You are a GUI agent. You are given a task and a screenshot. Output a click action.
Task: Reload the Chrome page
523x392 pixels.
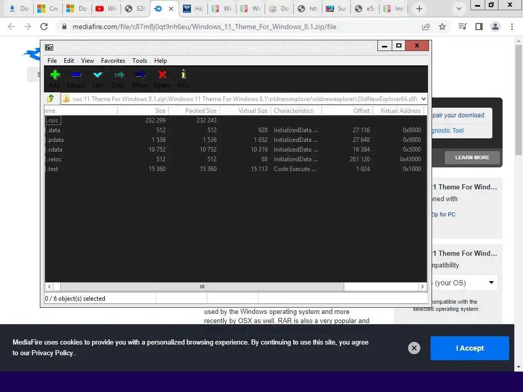[x=44, y=27]
